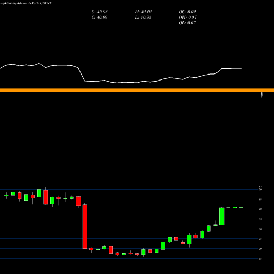Click the 30 price axis label
The width and height of the screenshot is (274, 274).
260,229
